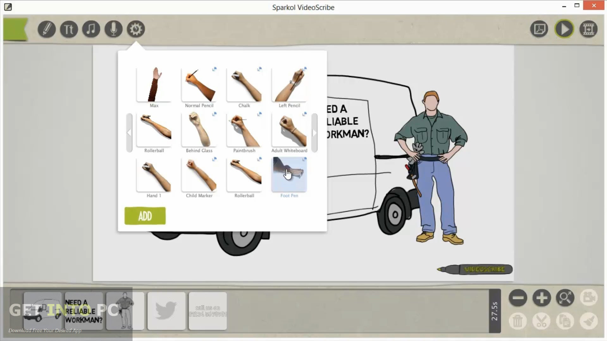Open the publish video film button

588,29
